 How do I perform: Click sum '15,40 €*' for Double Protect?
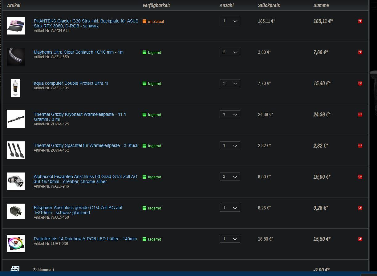coord(322,83)
